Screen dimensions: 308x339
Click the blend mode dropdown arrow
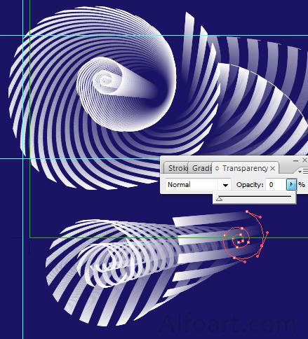(x=225, y=185)
